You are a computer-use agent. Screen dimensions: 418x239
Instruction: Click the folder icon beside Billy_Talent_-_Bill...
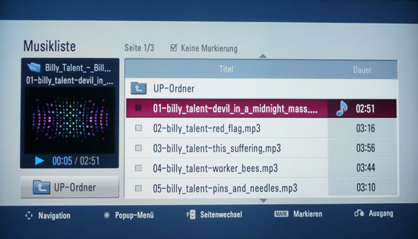pos(34,68)
